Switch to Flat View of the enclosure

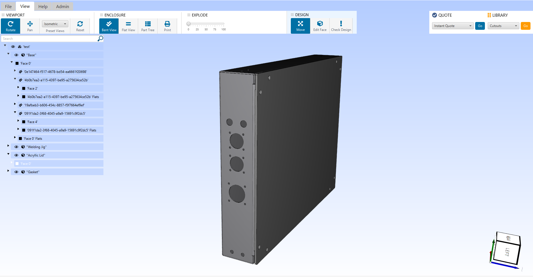(x=128, y=26)
